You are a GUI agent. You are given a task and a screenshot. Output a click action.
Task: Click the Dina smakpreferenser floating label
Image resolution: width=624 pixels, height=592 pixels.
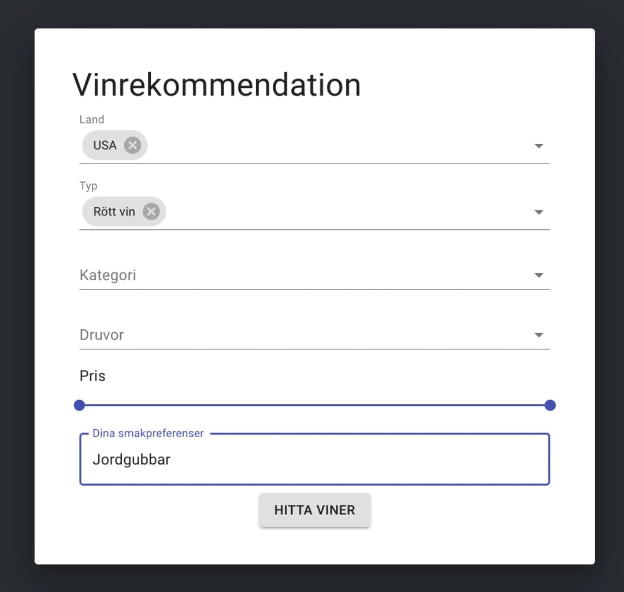pos(148,433)
